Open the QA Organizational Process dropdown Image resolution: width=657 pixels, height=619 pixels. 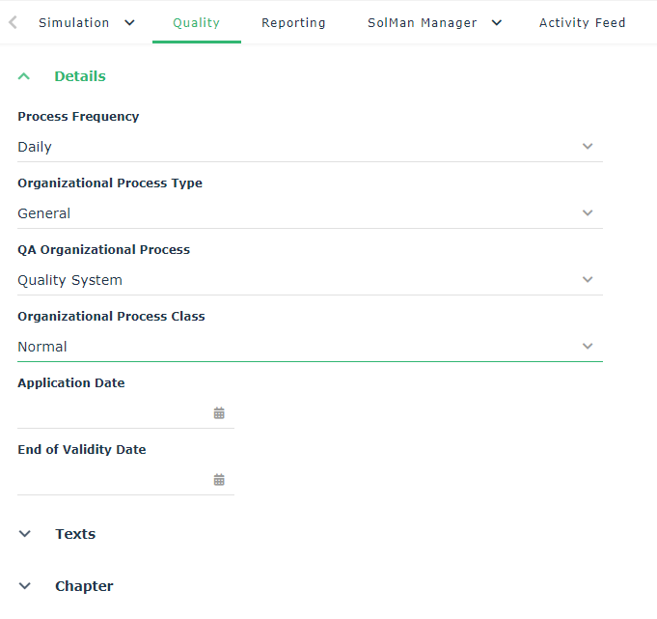click(x=588, y=280)
